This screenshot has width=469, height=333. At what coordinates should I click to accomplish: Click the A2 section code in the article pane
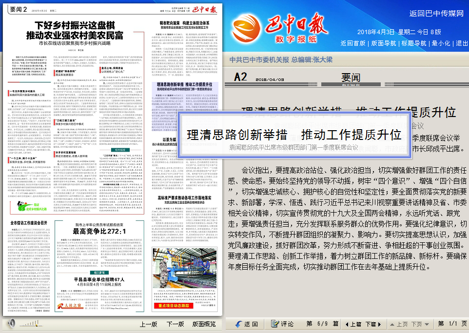240,77
